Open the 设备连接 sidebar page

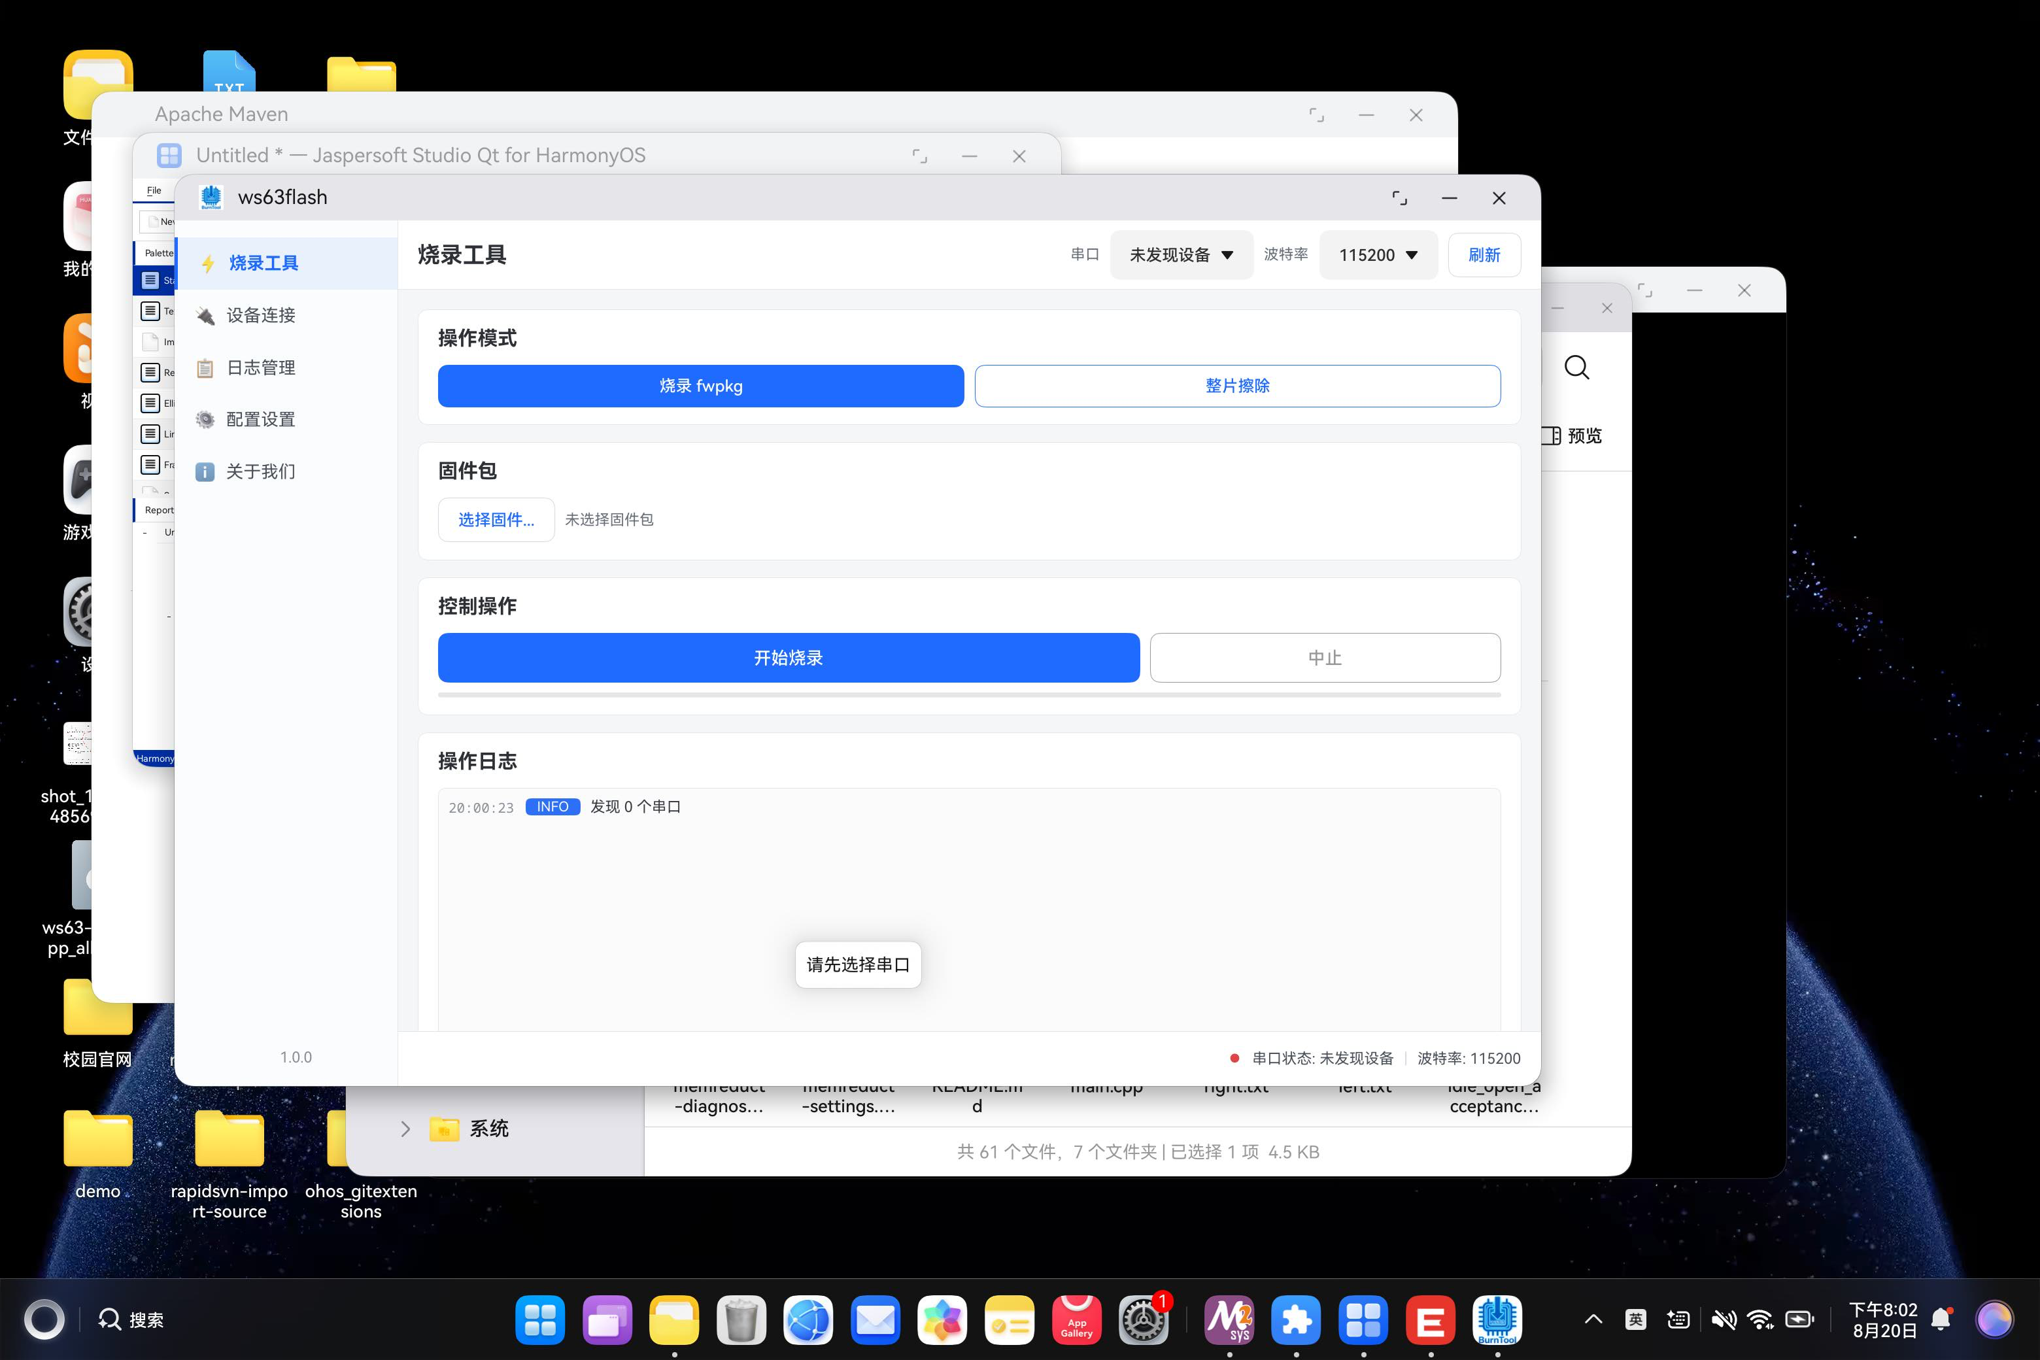coord(286,315)
